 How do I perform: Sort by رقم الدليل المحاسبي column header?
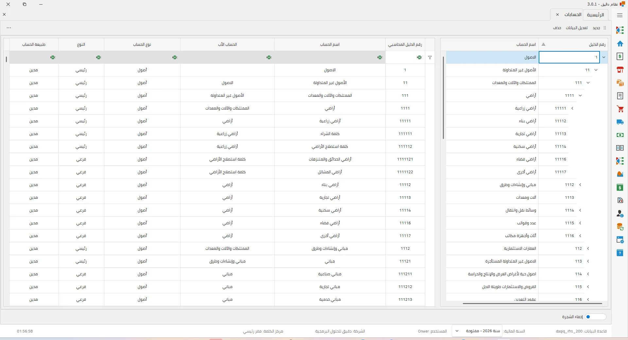pos(405,44)
